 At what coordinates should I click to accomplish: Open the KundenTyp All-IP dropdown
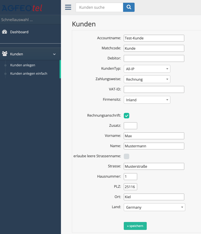[147, 69]
